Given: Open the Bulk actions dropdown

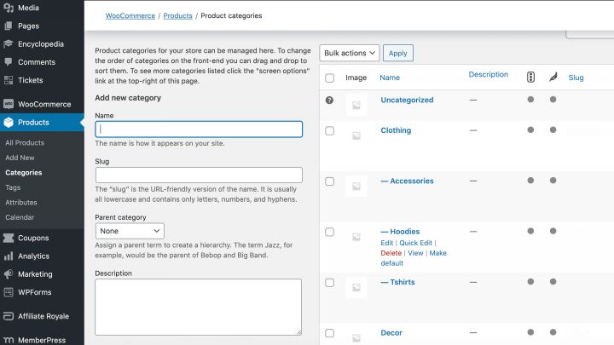Looking at the screenshot, I should point(350,53).
